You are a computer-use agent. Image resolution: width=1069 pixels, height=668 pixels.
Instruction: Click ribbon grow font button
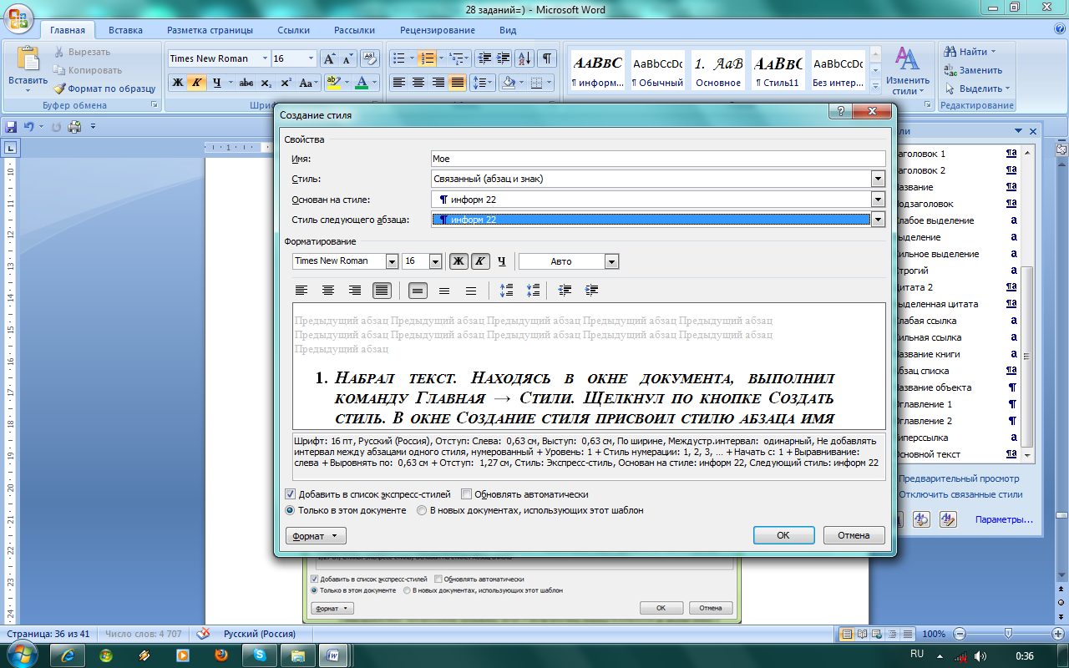point(329,58)
